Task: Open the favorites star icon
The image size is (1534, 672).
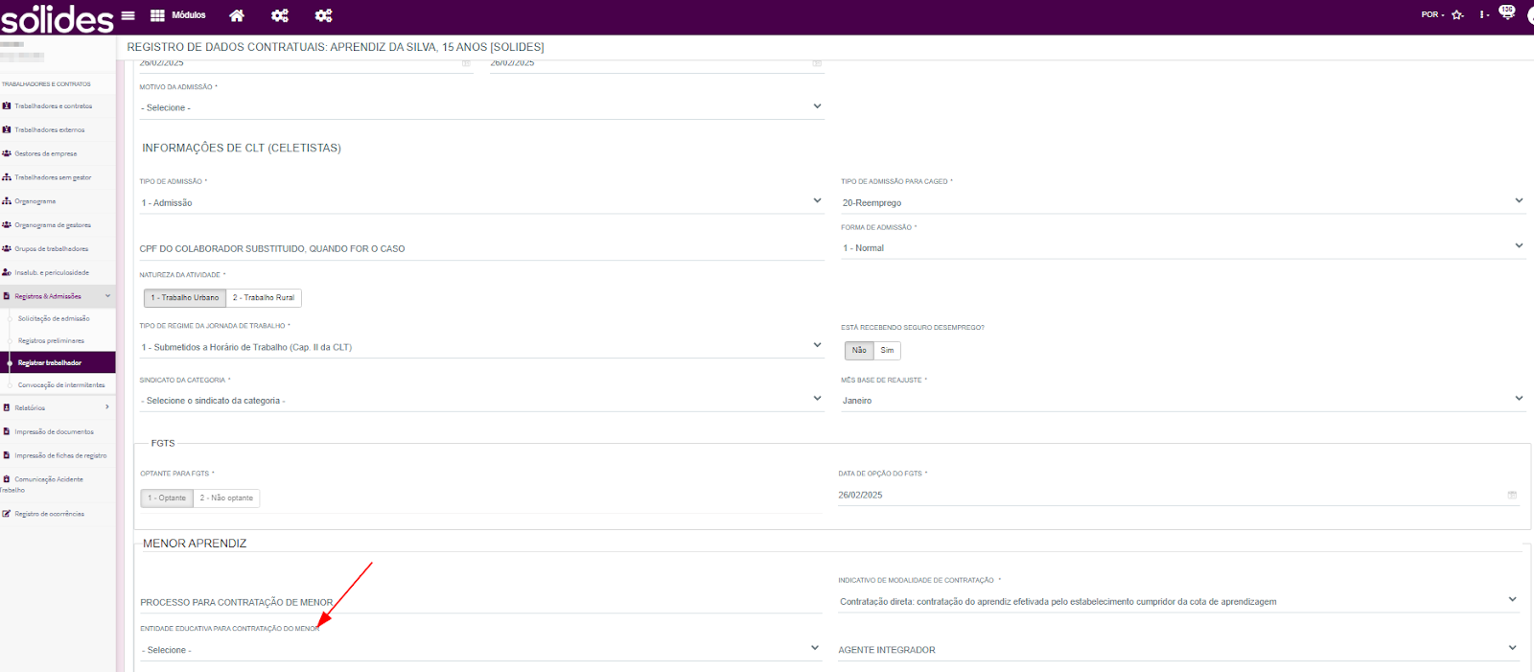Action: click(x=1457, y=15)
